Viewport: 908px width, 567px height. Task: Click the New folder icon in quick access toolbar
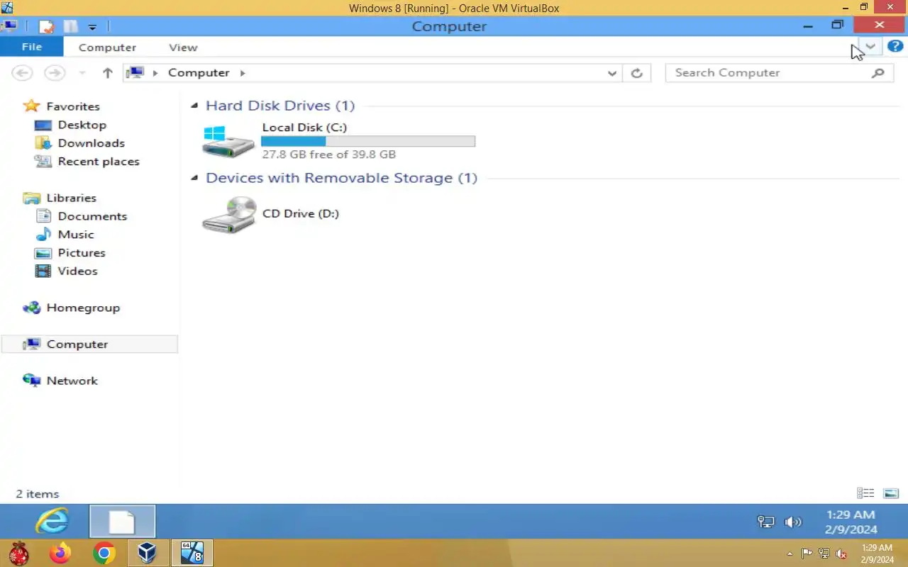pyautogui.click(x=70, y=27)
